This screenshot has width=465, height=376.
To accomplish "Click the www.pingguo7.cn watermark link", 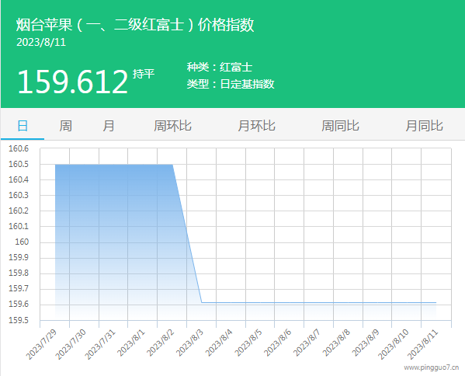I will tap(431, 367).
